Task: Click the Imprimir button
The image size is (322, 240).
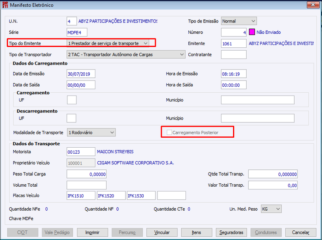Action: (93, 232)
